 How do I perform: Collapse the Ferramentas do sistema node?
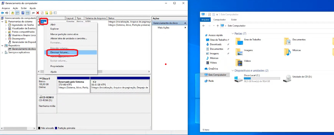pyautogui.click(x=2, y=22)
